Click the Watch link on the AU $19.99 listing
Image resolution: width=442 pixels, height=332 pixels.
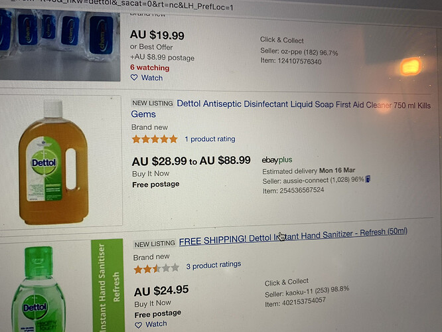pos(152,78)
